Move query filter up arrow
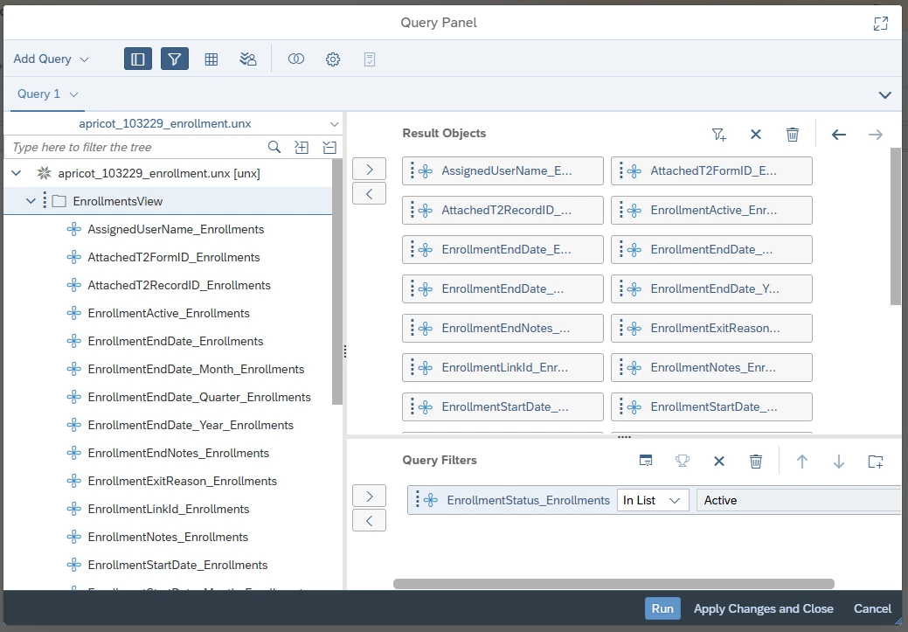Image resolution: width=908 pixels, height=632 pixels. pos(802,462)
